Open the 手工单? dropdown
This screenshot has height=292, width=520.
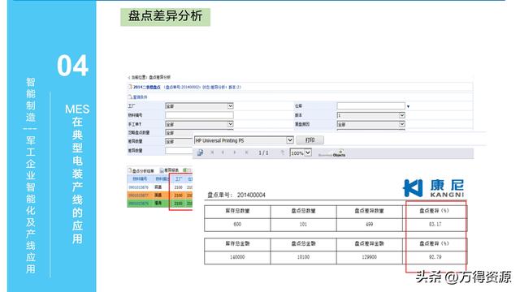199,124
